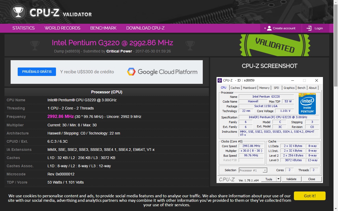Switch to the Bench tab
This screenshot has height=211, width=338.
[301, 88]
